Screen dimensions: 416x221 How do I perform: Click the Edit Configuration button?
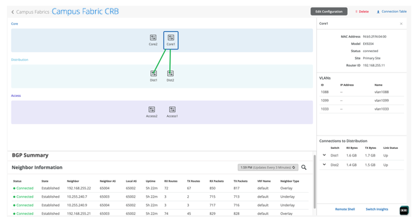tap(328, 12)
